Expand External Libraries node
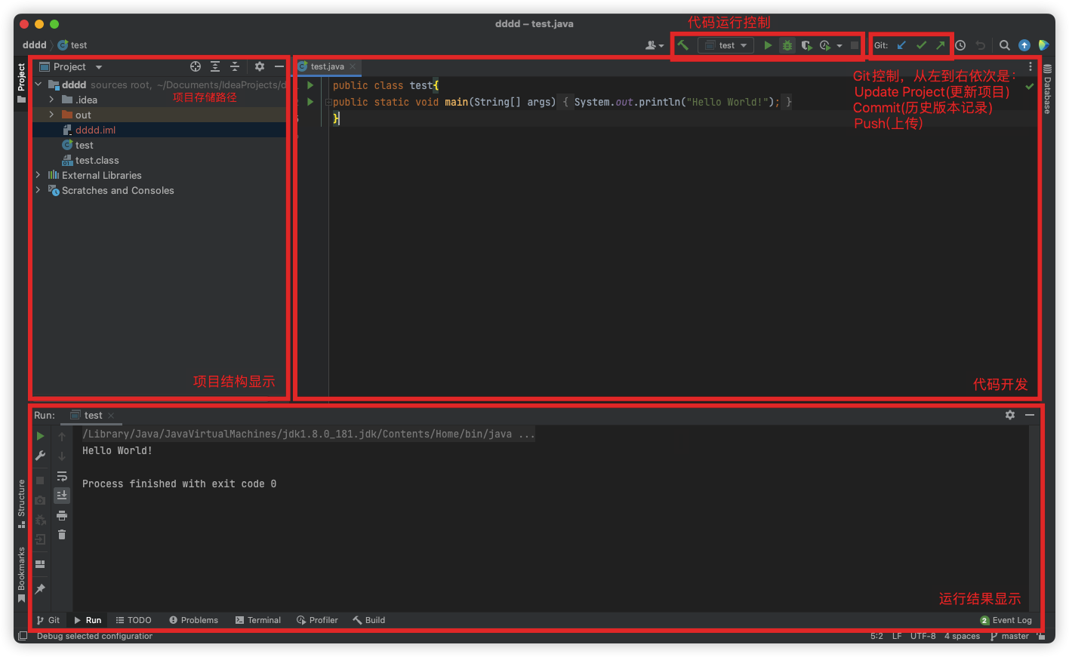Image resolution: width=1069 pixels, height=657 pixels. pyautogui.click(x=39, y=175)
